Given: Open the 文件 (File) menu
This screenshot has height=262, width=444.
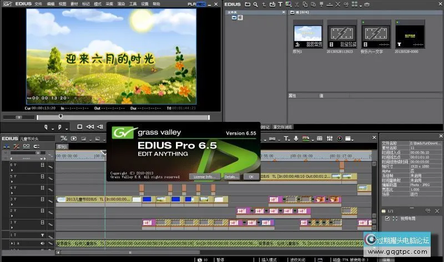Looking at the screenshot, I should 38,4.
